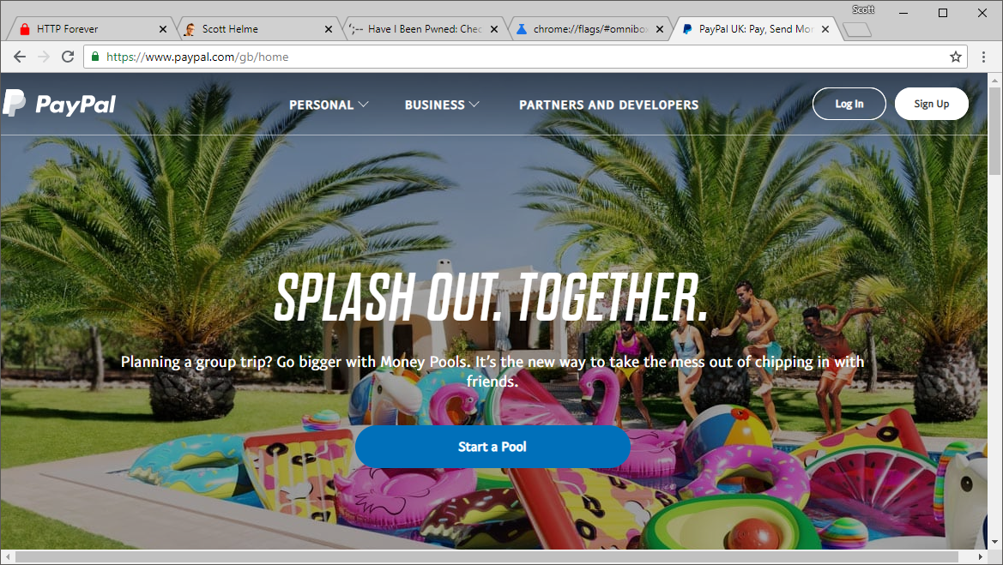
Task: Click the forward navigation arrow
Action: tap(44, 57)
